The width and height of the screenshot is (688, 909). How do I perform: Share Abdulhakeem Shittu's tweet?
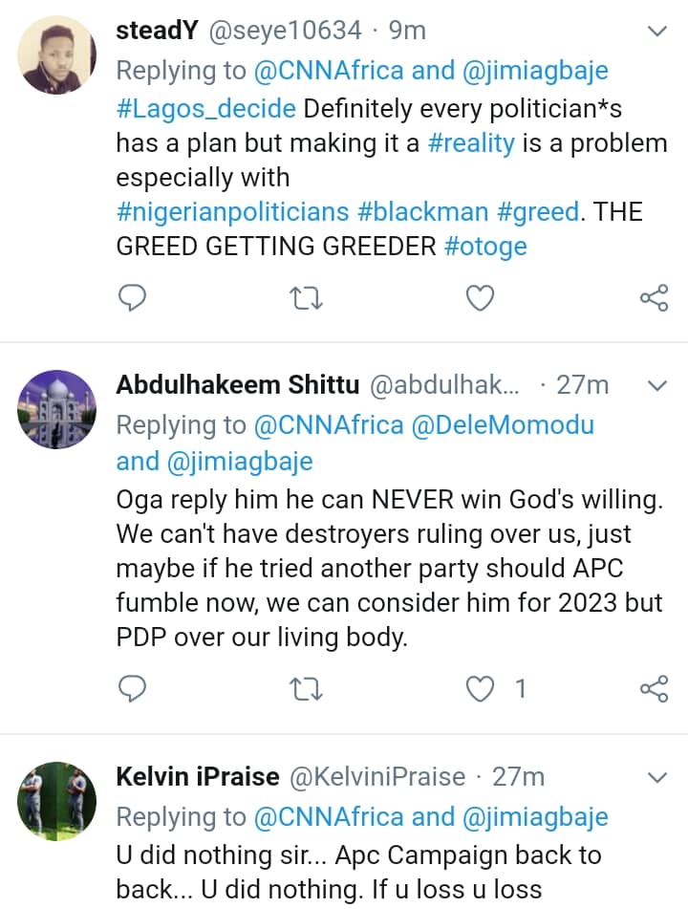click(654, 687)
